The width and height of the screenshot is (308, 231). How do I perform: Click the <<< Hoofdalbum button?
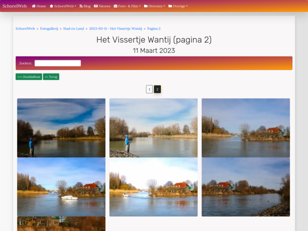29,77
